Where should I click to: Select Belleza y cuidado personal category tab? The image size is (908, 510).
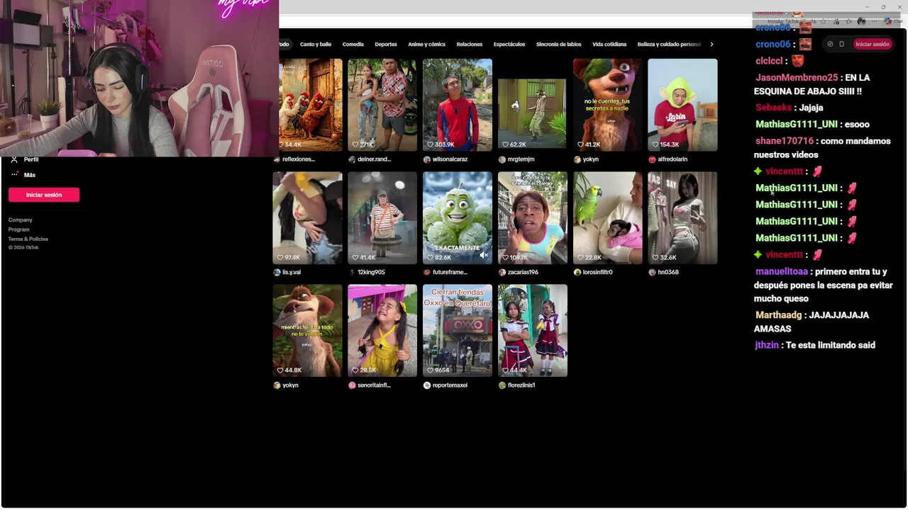[669, 44]
